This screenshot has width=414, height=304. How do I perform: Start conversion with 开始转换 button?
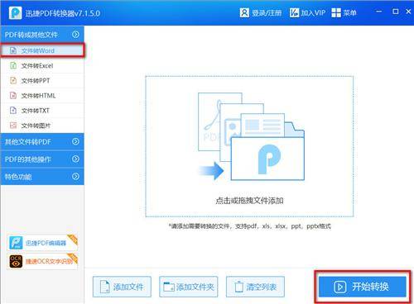362,287
